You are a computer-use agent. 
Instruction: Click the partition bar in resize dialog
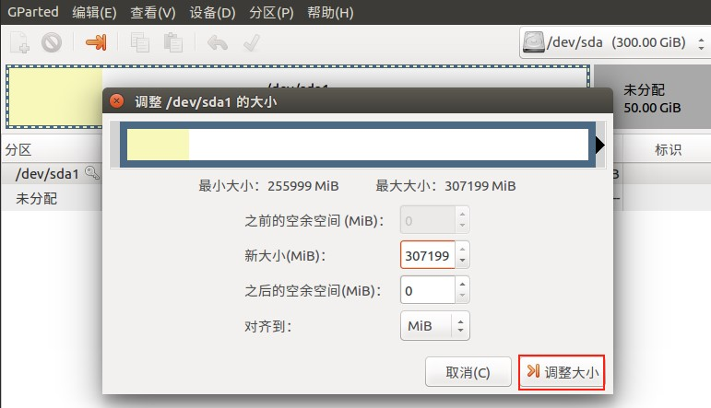click(x=358, y=145)
